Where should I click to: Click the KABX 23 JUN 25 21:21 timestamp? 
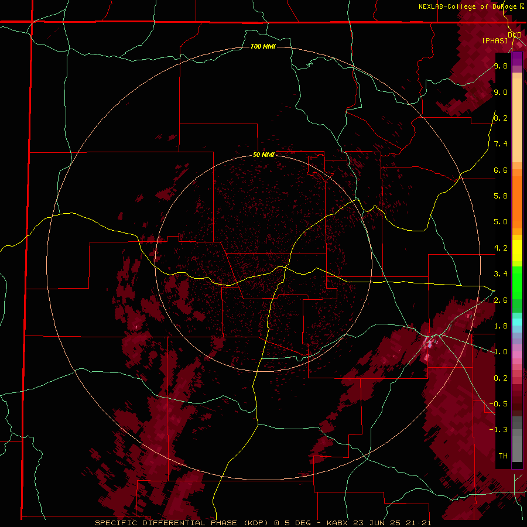379,523
